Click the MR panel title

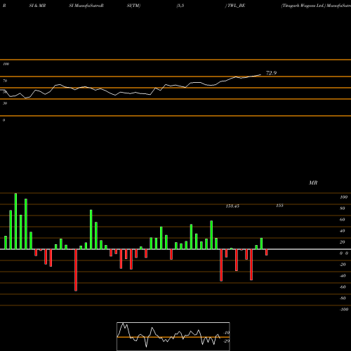313,183
